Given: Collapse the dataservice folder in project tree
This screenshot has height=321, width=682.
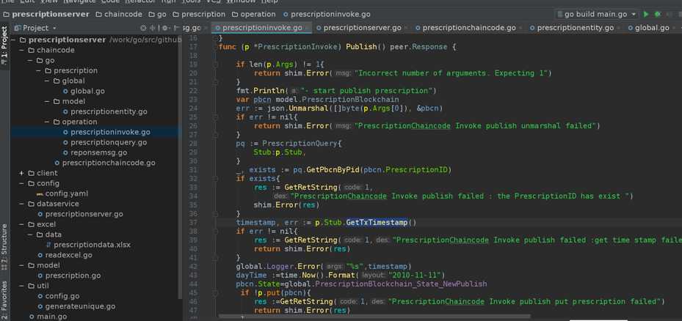Looking at the screenshot, I should point(21,204).
